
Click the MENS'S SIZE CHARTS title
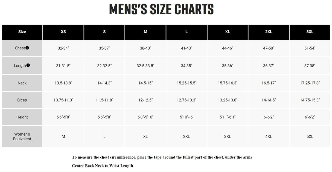click(x=161, y=10)
